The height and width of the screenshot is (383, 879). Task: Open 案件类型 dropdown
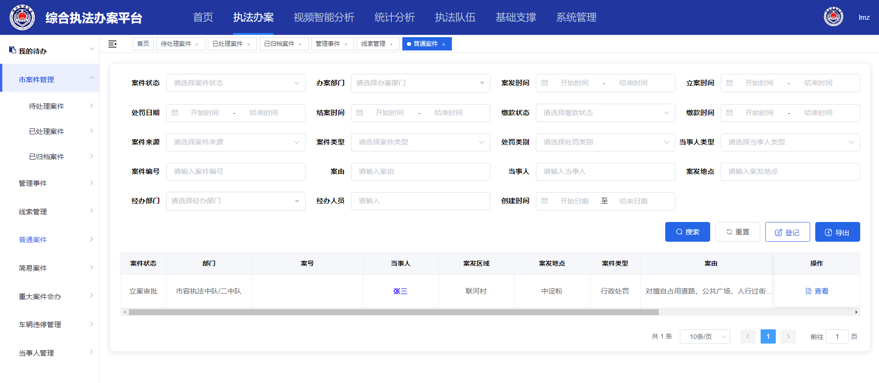420,142
